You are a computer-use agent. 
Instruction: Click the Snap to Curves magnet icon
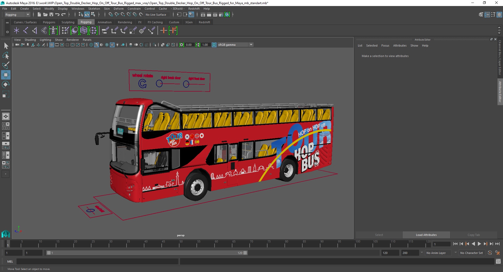(x=117, y=15)
